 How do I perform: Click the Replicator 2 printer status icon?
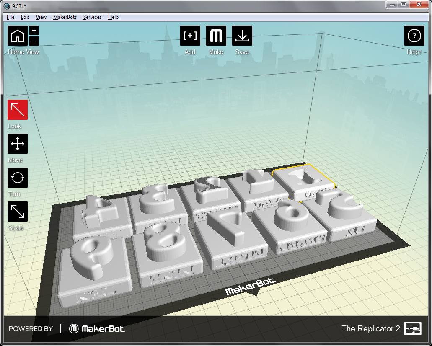click(x=412, y=328)
